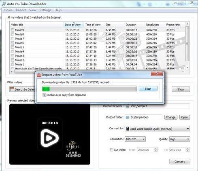Open the Movie menu
198x171 pixels.
8,10
